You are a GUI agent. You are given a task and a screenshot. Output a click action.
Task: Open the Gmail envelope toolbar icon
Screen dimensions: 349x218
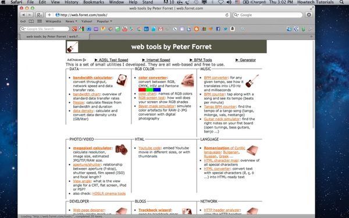(x=161, y=29)
